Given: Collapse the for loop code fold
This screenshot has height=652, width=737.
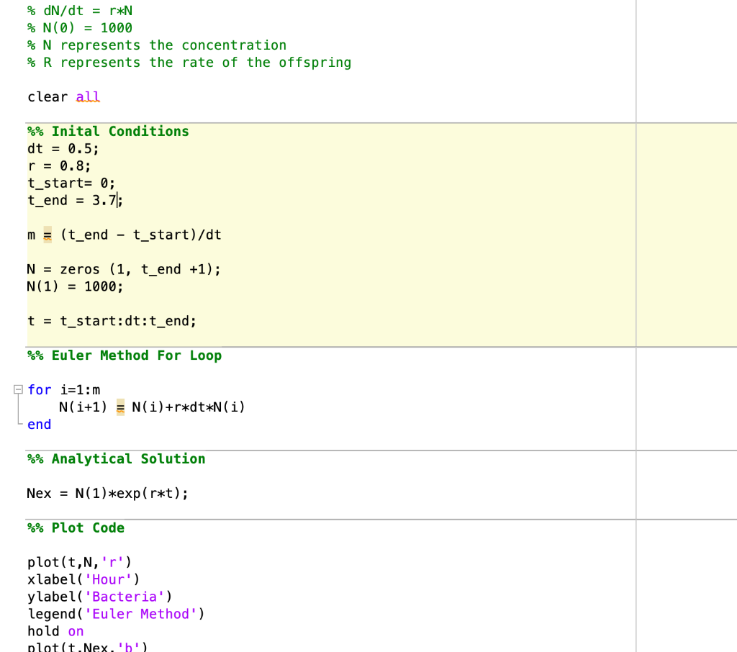Looking at the screenshot, I should tap(18, 389).
